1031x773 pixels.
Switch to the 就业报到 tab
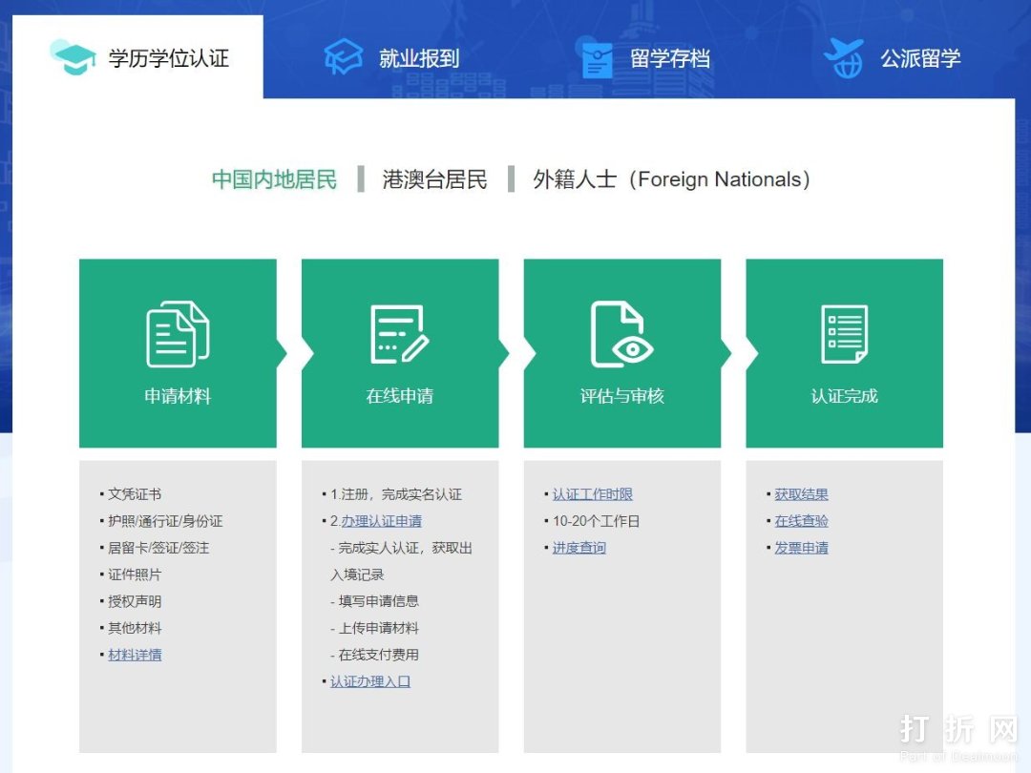click(x=418, y=58)
